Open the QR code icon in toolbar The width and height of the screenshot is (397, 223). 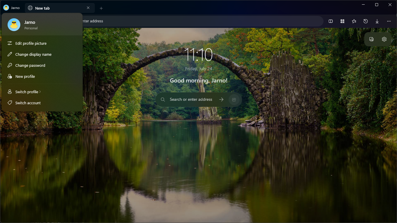point(342,21)
